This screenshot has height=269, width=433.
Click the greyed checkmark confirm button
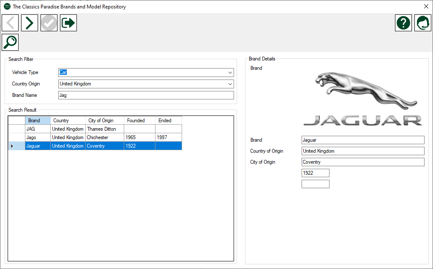coord(49,23)
